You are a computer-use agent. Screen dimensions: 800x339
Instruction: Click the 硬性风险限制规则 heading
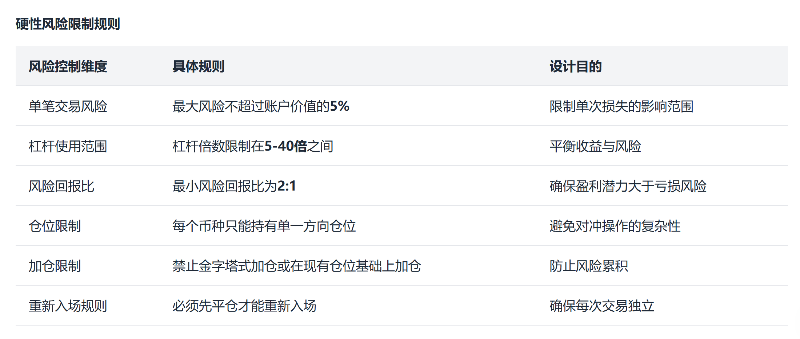click(x=68, y=24)
